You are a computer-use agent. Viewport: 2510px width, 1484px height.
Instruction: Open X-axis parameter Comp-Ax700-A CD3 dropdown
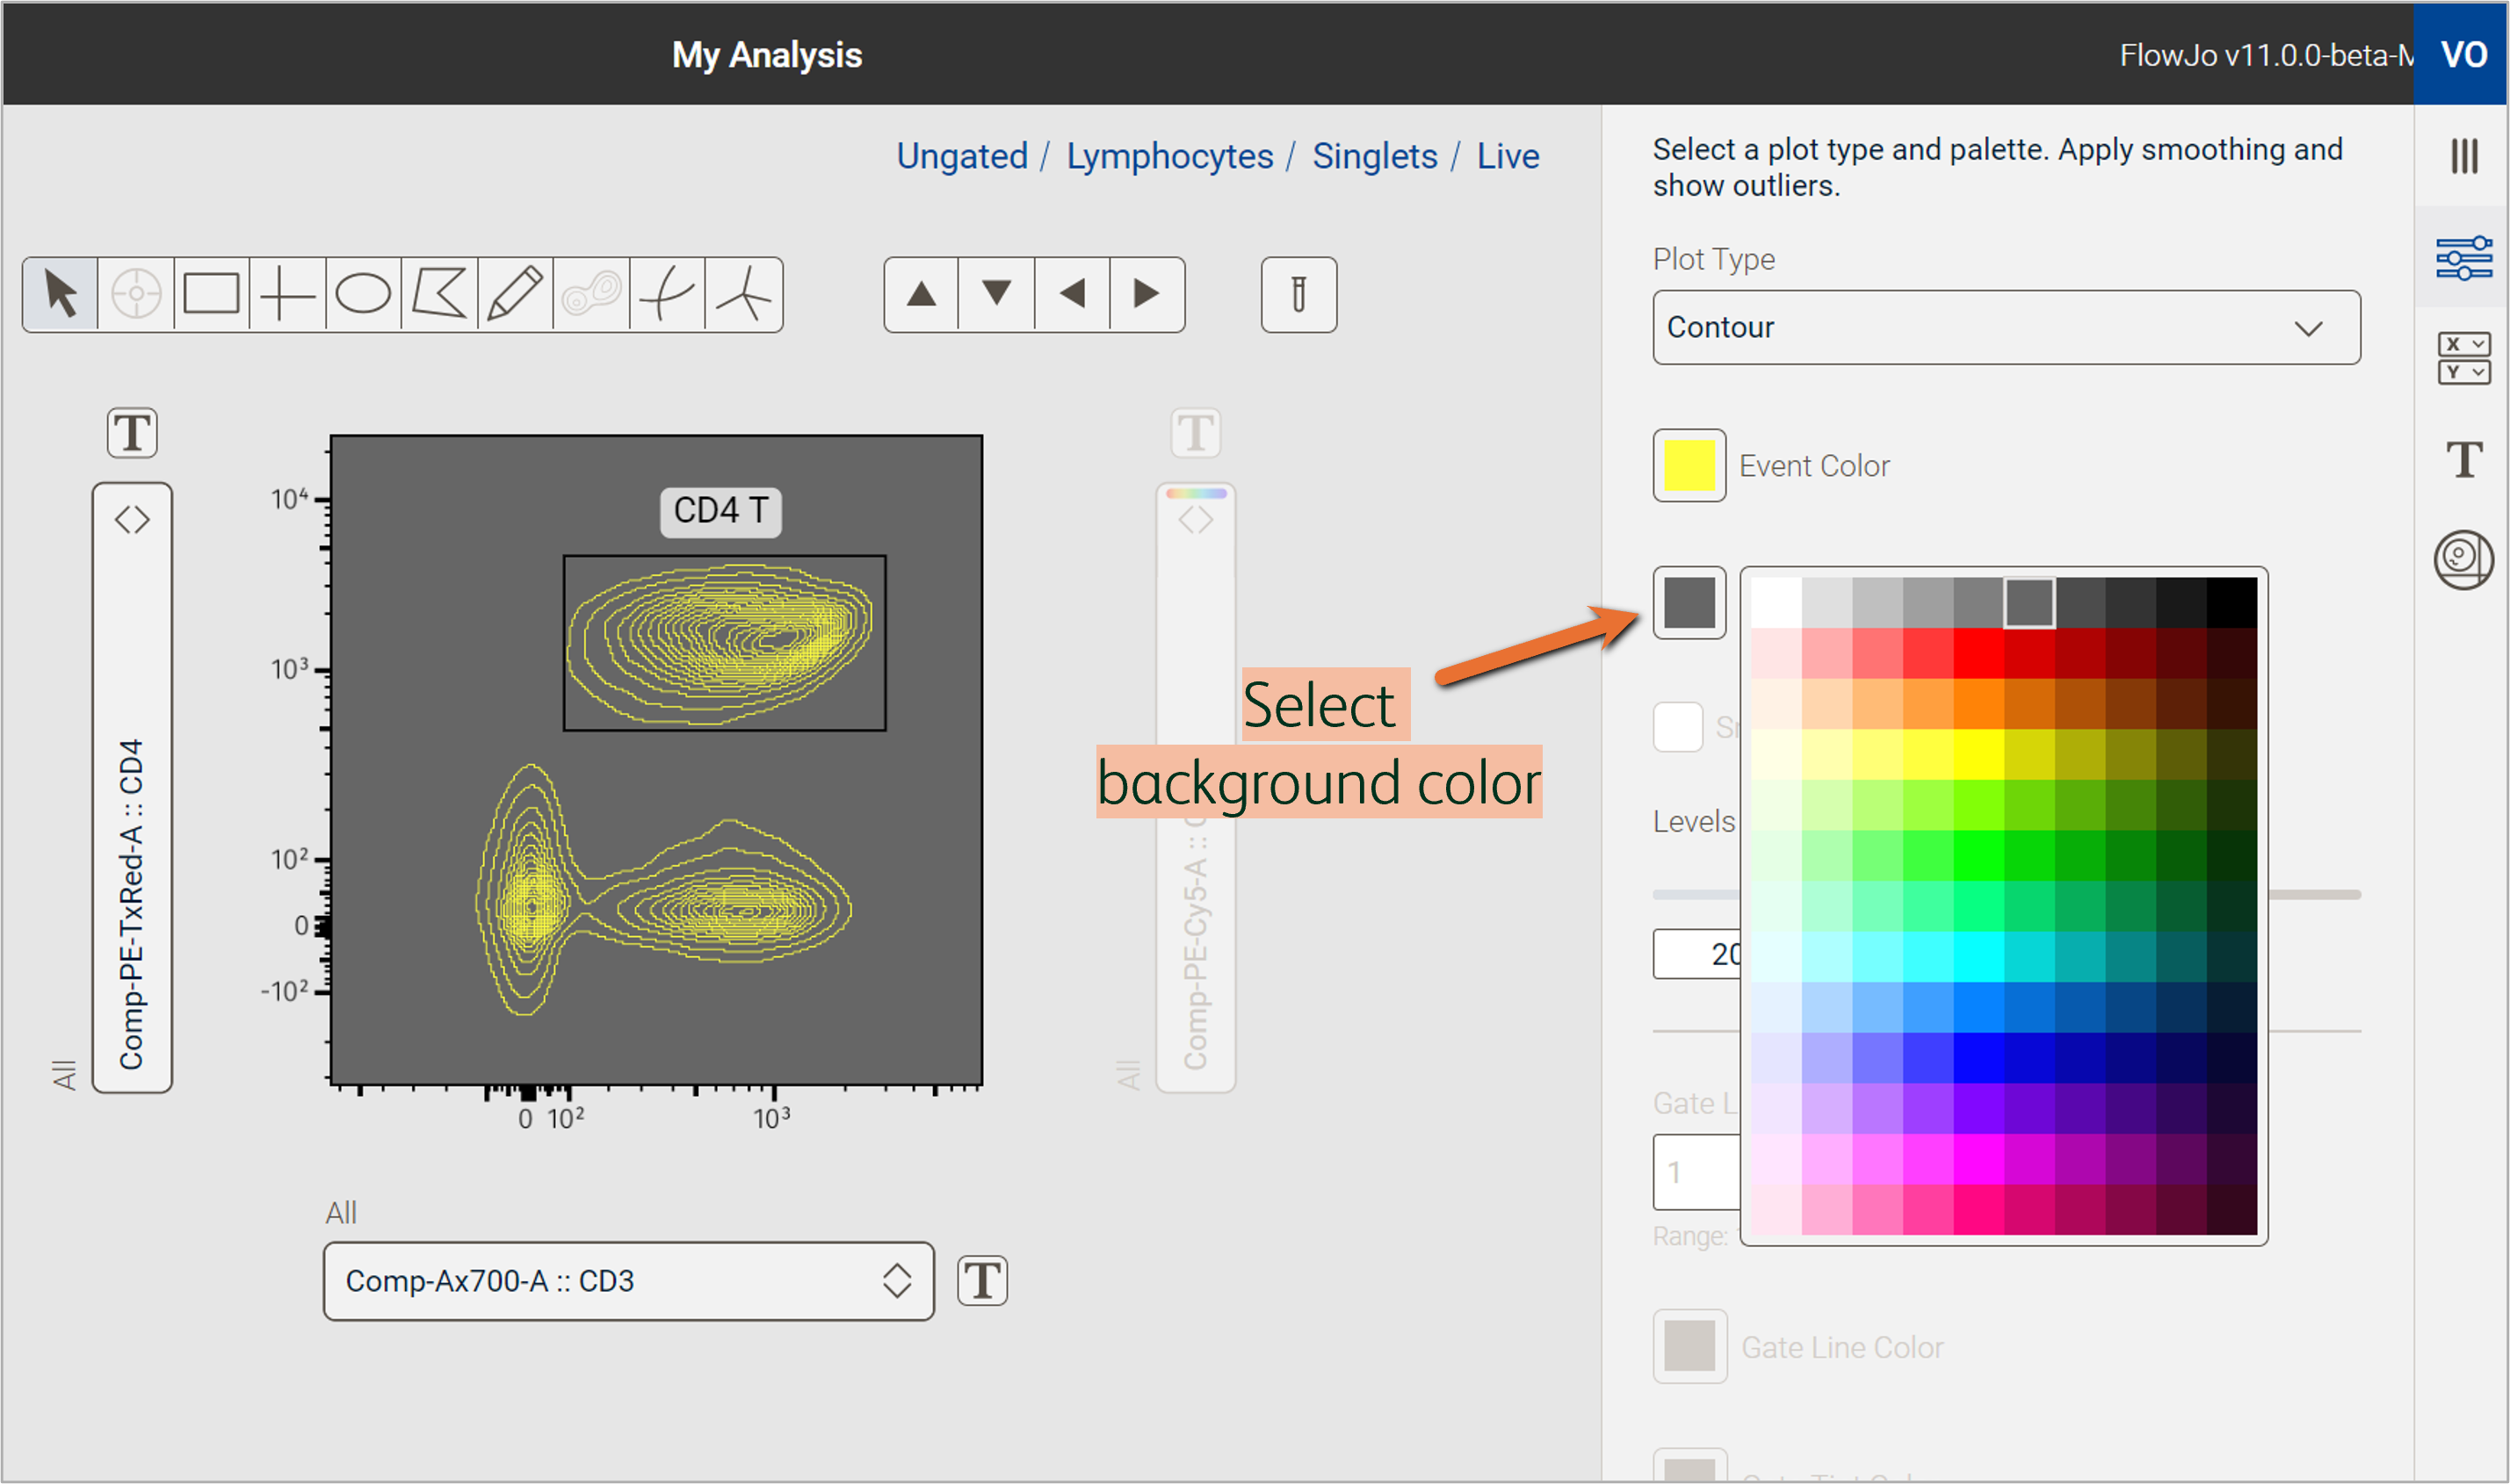pyautogui.click(x=629, y=1282)
